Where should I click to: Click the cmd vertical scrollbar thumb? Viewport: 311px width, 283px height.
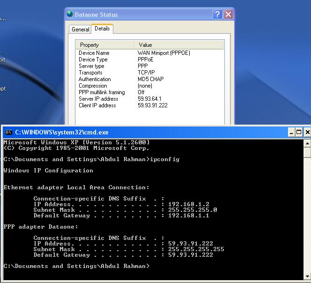click(x=307, y=152)
